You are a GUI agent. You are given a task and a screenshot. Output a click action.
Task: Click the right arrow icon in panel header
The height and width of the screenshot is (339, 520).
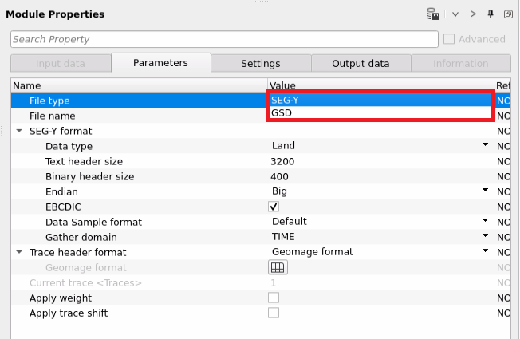click(x=473, y=14)
